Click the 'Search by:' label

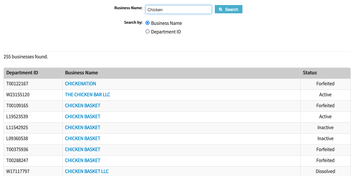pos(133,23)
